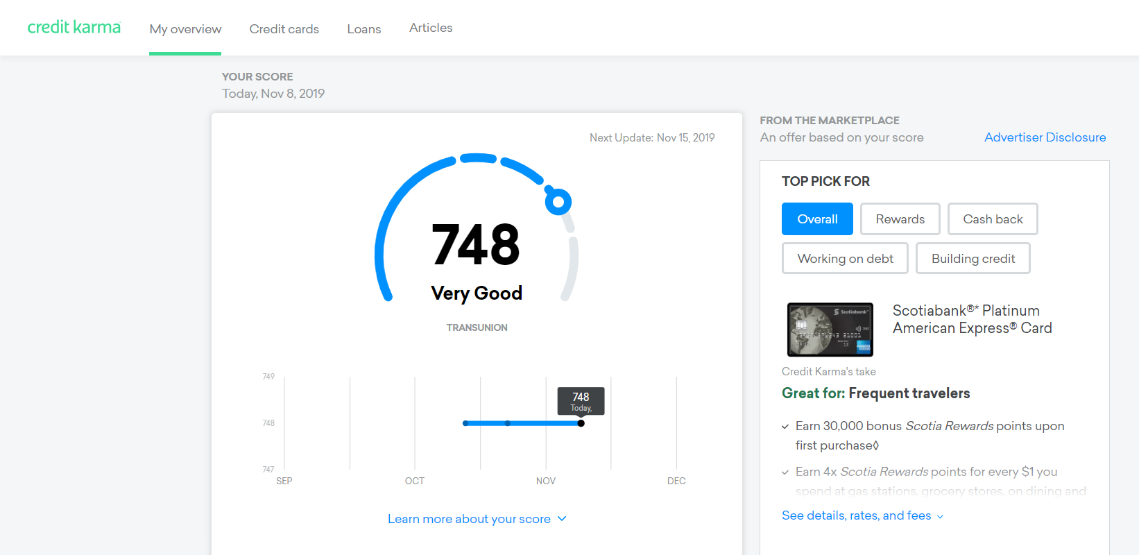
Task: Click the 747 value on chart y-axis
Action: pos(268,470)
